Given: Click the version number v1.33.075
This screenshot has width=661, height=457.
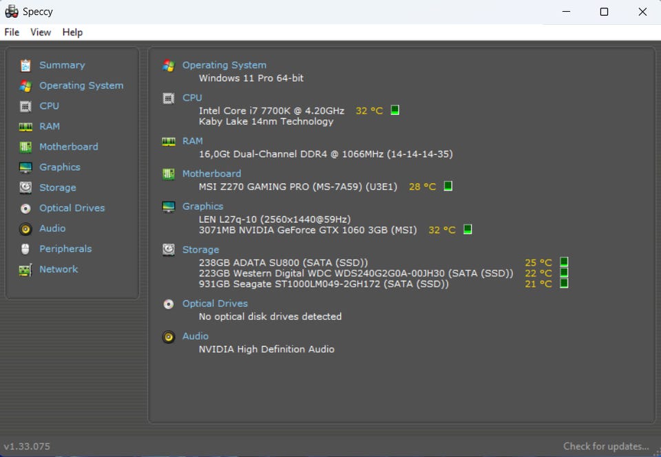Looking at the screenshot, I should [x=27, y=447].
